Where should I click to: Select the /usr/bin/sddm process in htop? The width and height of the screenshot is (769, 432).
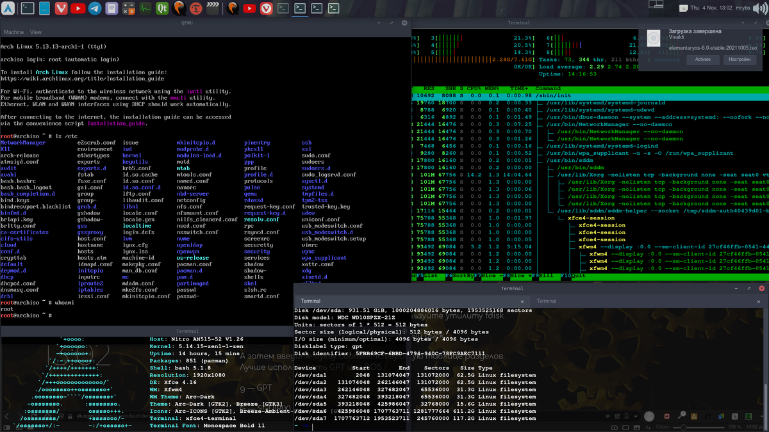click(x=590, y=160)
